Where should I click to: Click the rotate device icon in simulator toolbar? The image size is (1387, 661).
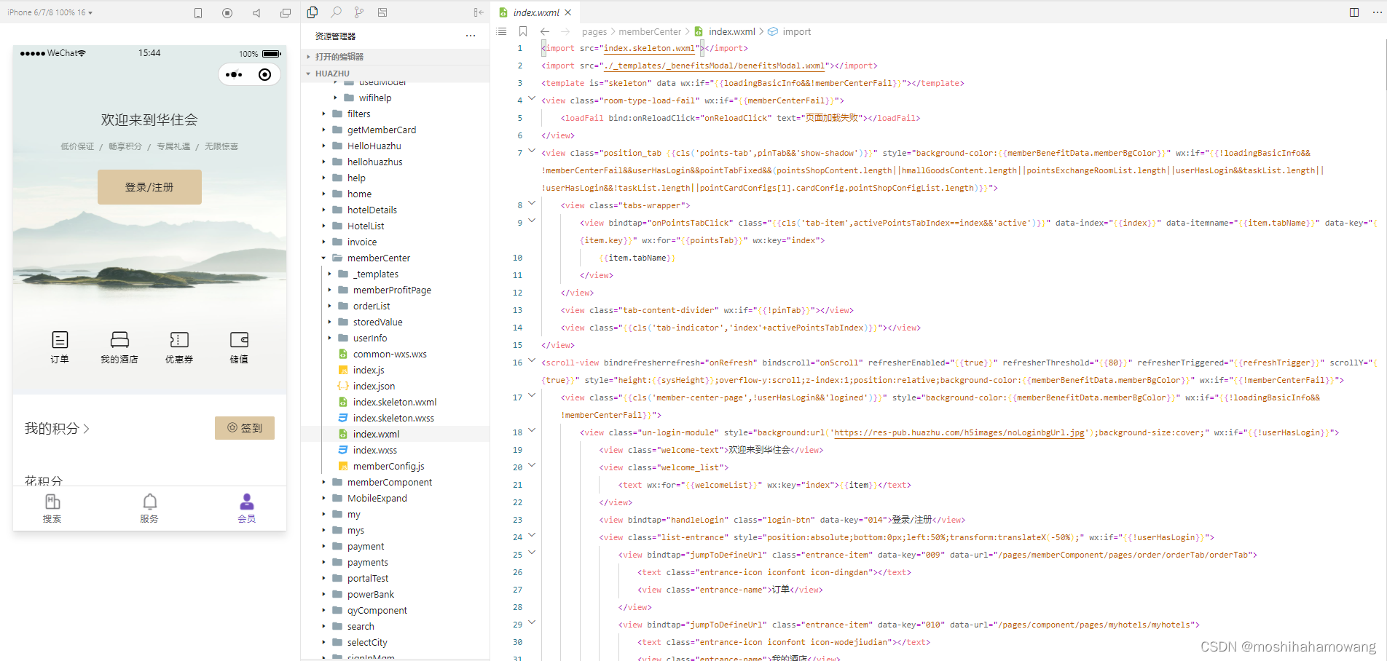[198, 12]
